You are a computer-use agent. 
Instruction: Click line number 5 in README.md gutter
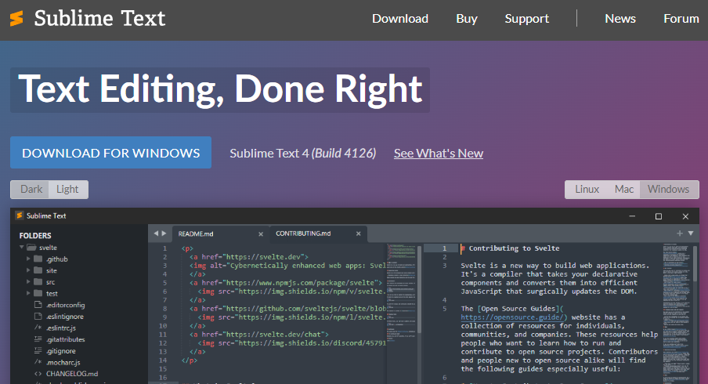(x=164, y=283)
